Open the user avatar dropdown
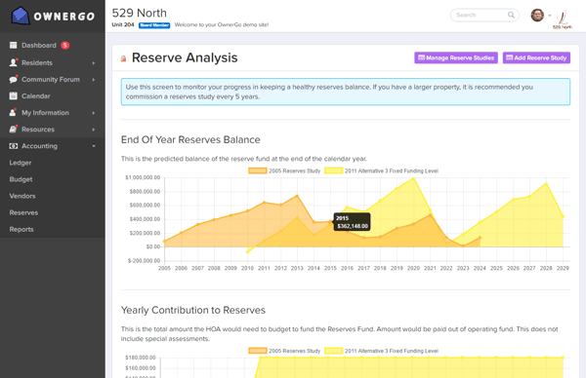This screenshot has height=378, width=586. point(541,16)
